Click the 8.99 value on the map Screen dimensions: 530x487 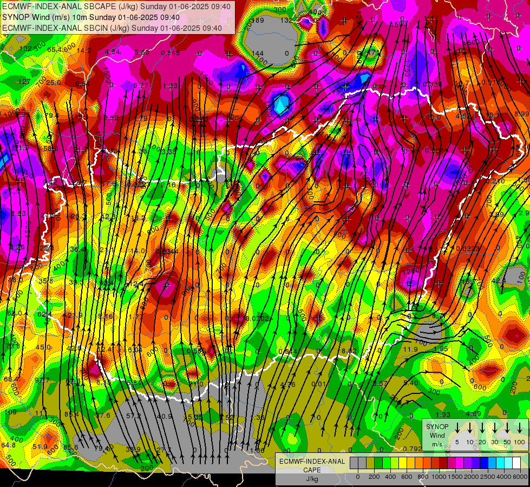[521, 114]
